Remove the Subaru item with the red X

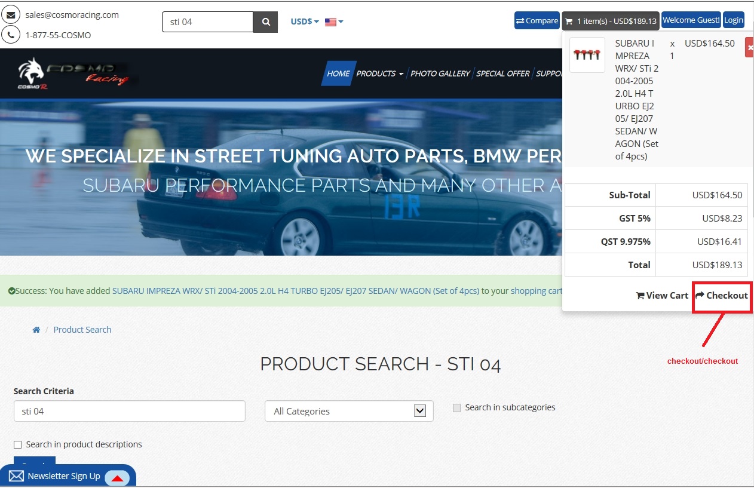[x=749, y=47]
